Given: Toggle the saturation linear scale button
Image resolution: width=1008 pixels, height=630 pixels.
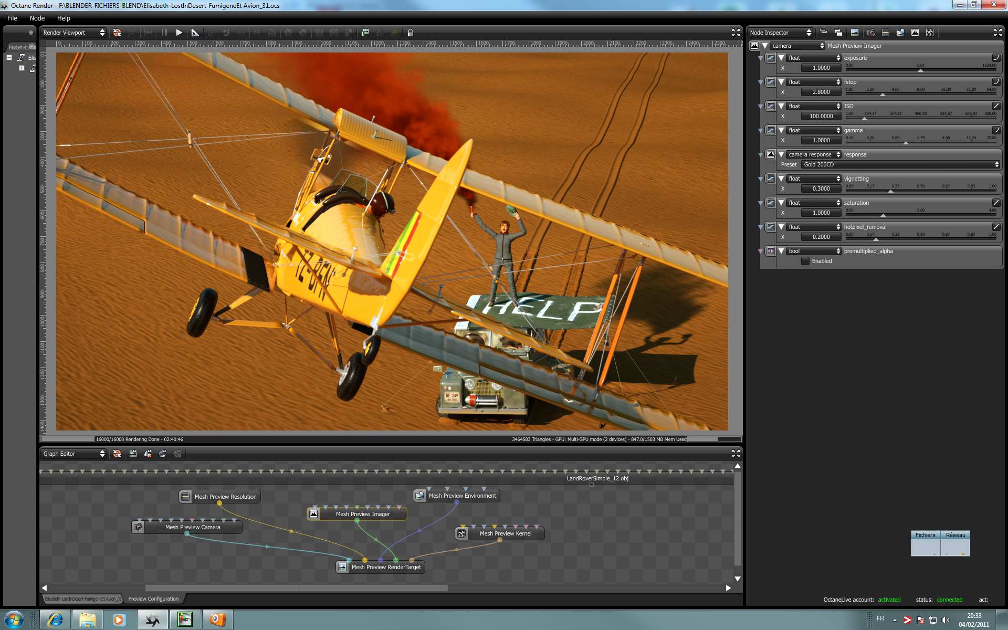Looking at the screenshot, I should [995, 203].
